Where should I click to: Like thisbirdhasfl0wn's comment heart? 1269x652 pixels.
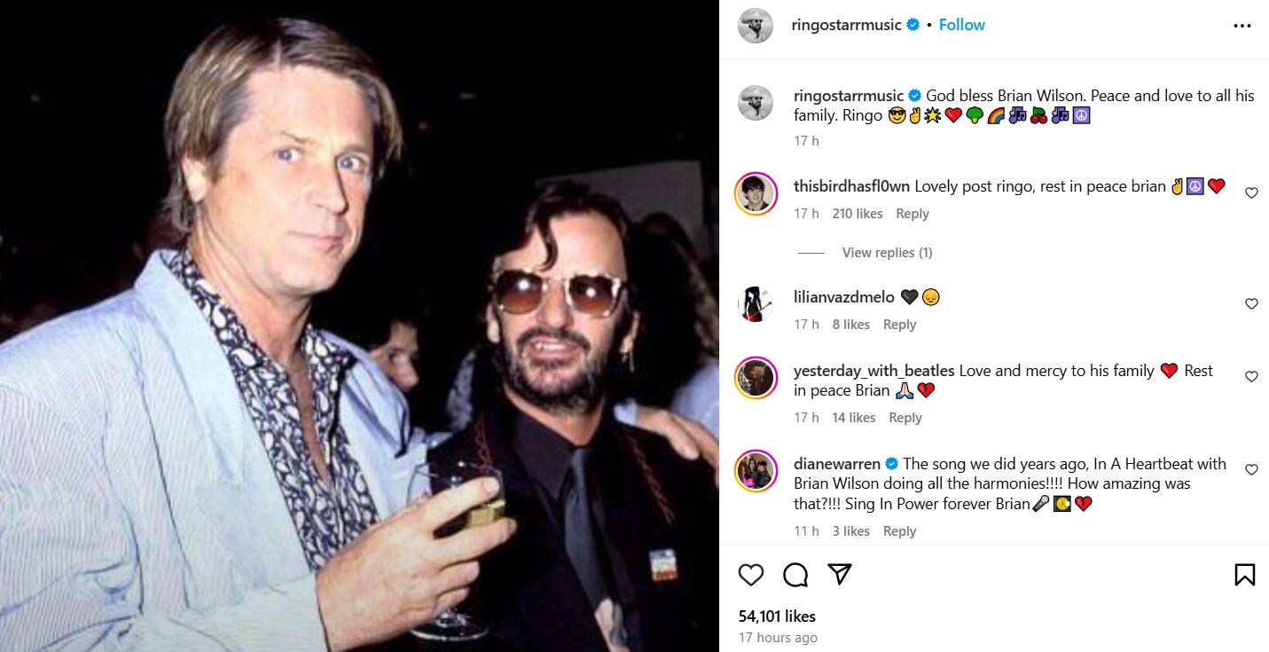pyautogui.click(x=1250, y=192)
